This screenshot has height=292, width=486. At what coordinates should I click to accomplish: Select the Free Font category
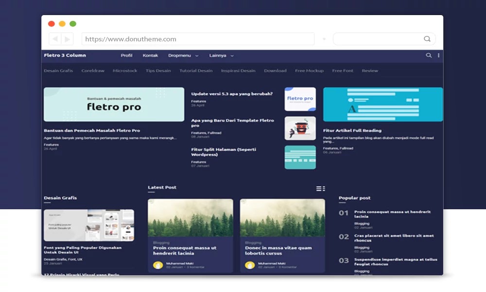point(343,71)
